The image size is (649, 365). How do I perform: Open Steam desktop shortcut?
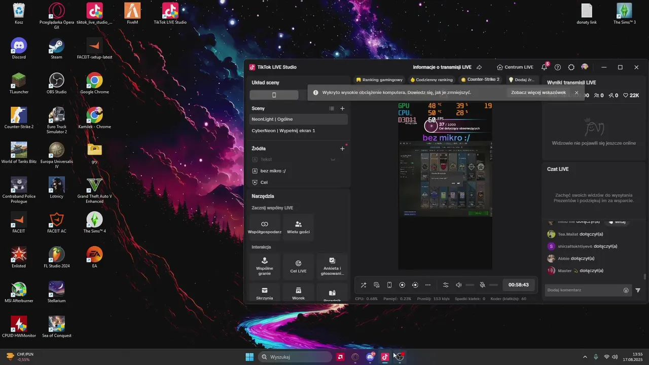pyautogui.click(x=57, y=49)
